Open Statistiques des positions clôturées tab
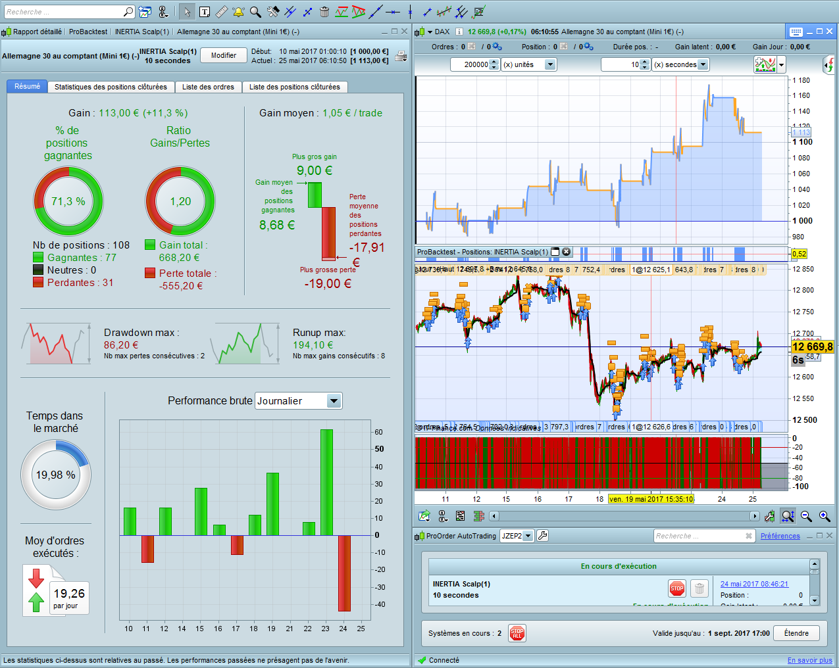839x668 pixels. tap(111, 87)
